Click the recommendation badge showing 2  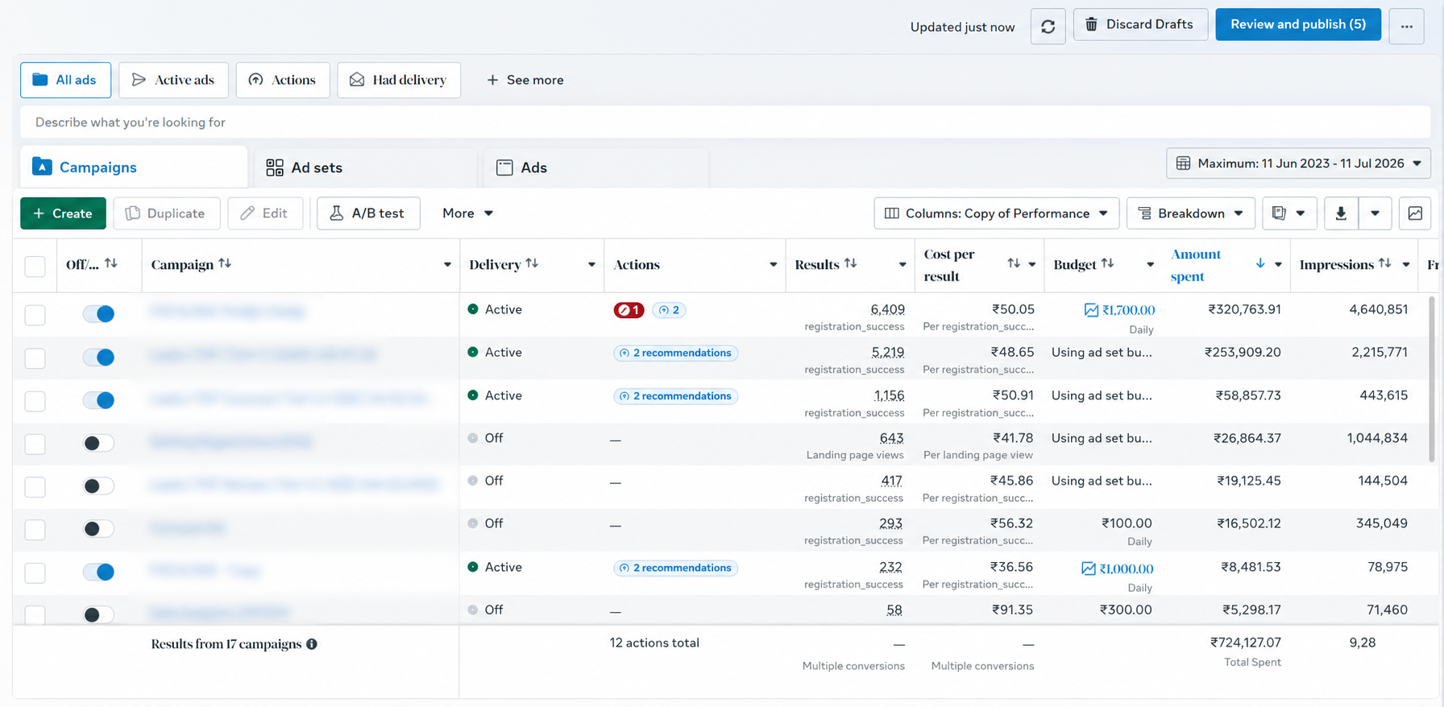(669, 310)
